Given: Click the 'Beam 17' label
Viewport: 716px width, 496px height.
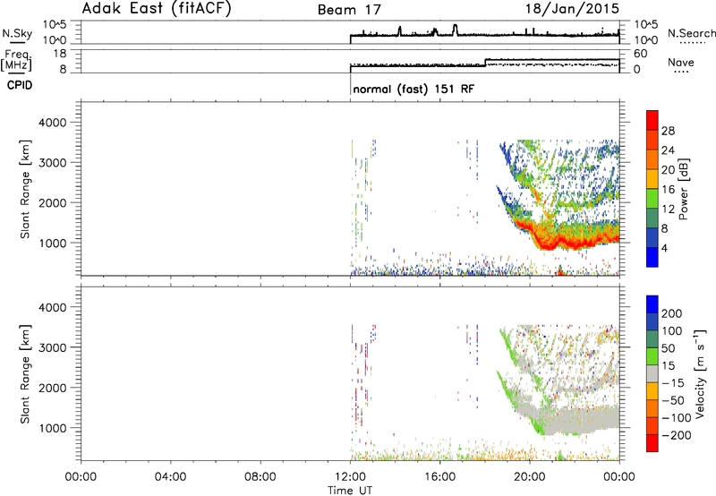Looking at the screenshot, I should click(x=349, y=10).
